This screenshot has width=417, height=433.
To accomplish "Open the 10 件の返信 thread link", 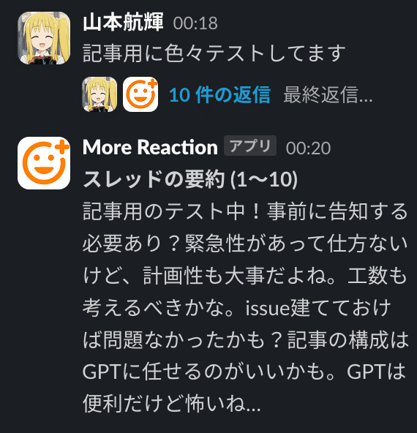I will click(219, 95).
